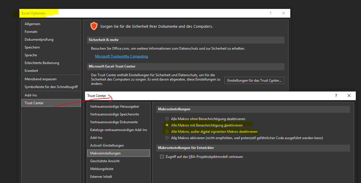
Task: Open the Microsoft Trustworthy Computing link
Action: (x=121, y=56)
